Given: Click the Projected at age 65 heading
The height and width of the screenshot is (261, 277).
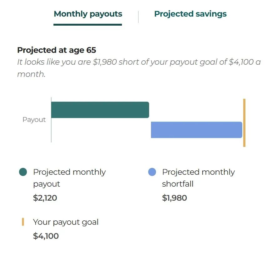Looking at the screenshot, I should (57, 50).
